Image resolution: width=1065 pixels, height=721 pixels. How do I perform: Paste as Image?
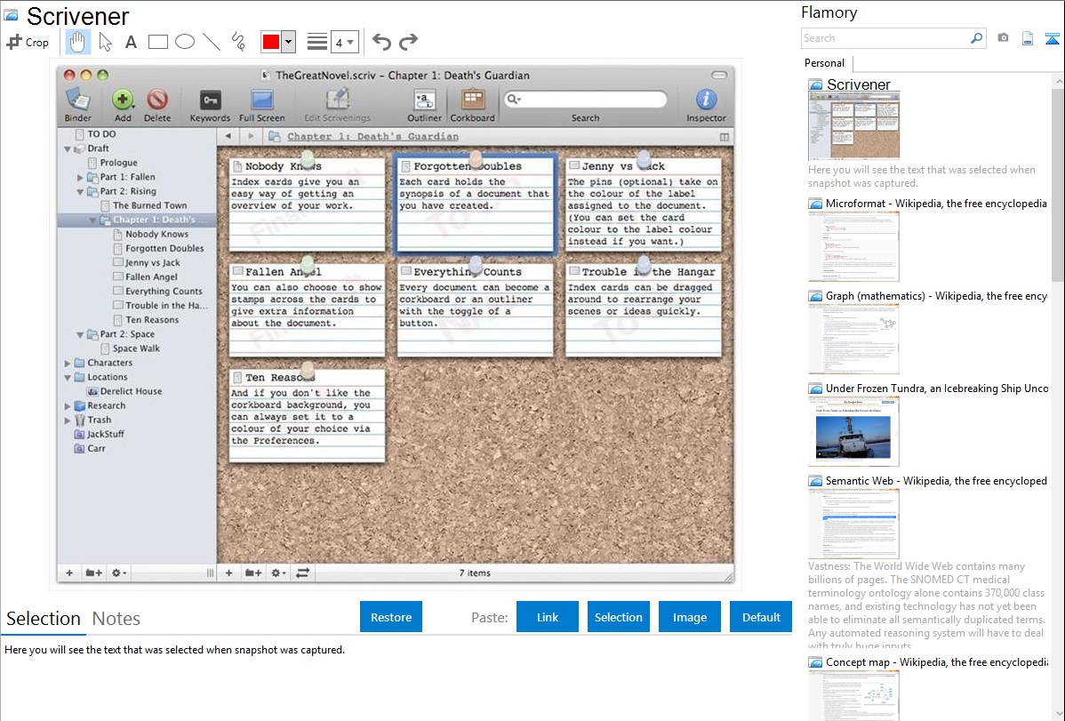click(x=690, y=617)
